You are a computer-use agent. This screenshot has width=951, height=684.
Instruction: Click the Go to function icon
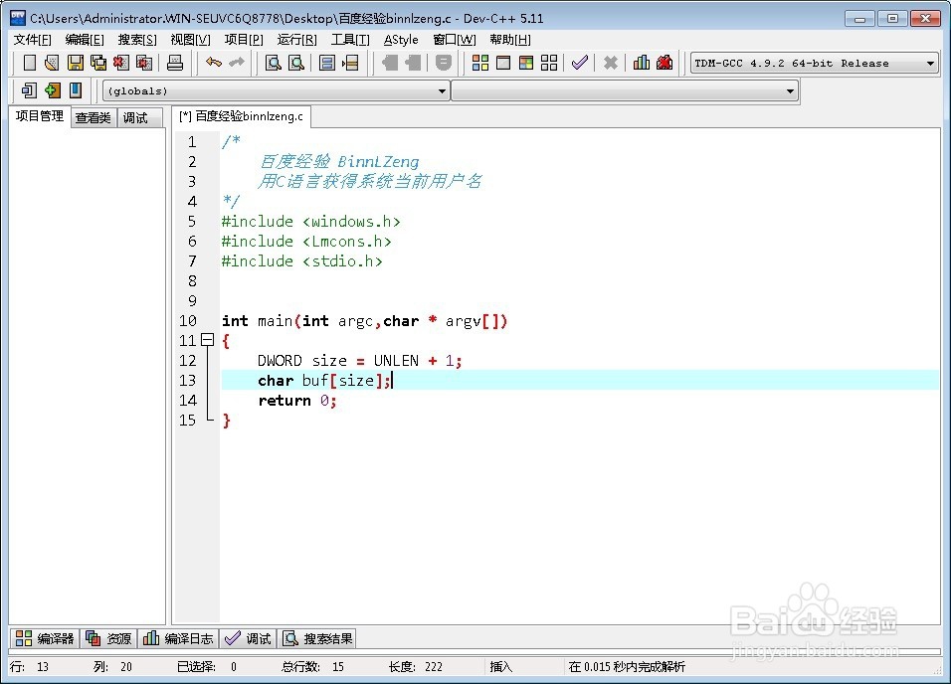(x=327, y=63)
